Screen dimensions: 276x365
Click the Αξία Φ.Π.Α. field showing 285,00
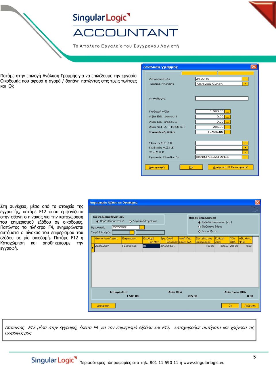click(210, 127)
